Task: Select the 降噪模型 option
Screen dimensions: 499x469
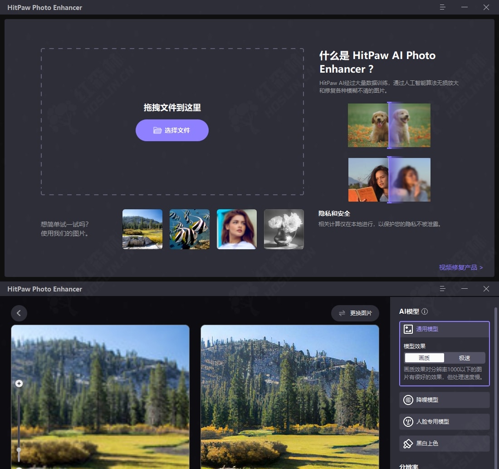Action: coord(444,400)
